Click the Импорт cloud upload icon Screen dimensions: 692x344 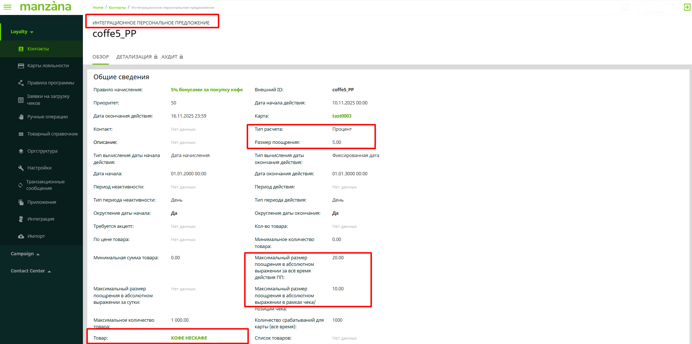pyautogui.click(x=21, y=236)
